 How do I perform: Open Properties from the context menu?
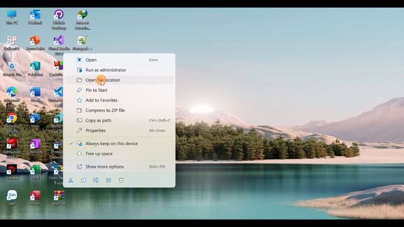[x=119, y=131]
